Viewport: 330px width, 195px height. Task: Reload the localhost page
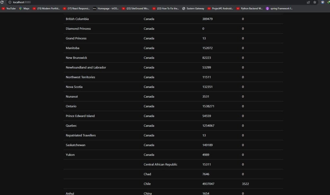[x=2, y=2]
